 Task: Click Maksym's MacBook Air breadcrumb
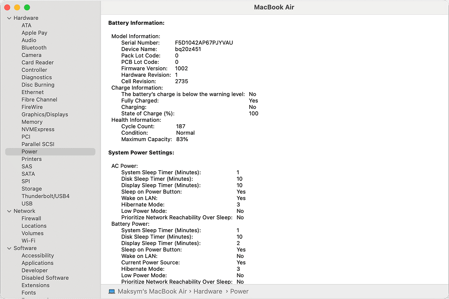pos(152,292)
